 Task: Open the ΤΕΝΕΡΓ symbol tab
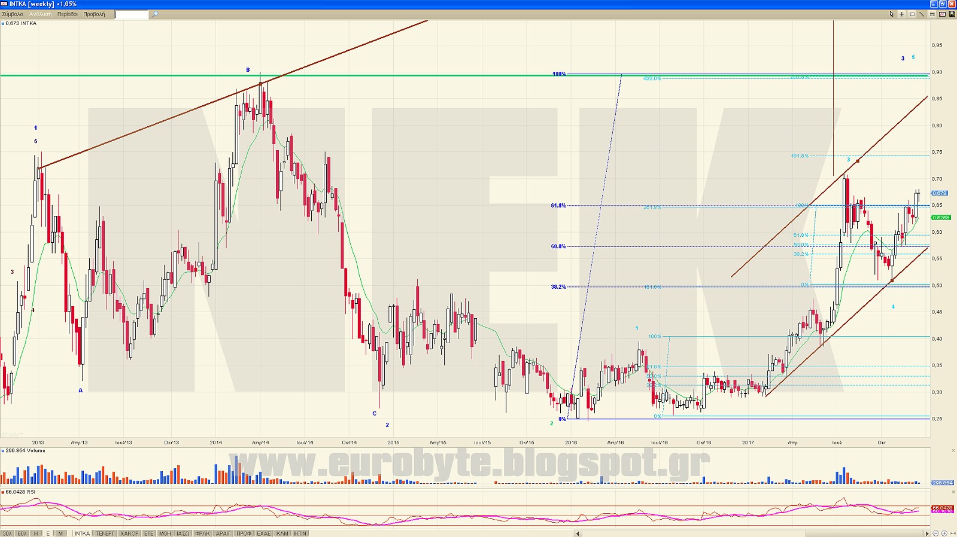coord(105,533)
